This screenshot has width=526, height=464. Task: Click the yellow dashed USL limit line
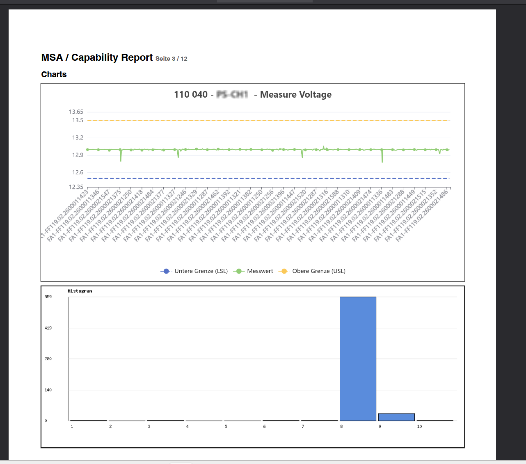point(267,120)
